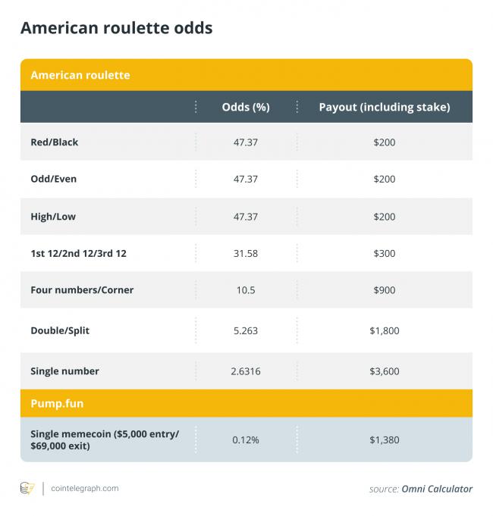Select the High/Low row label

(53, 217)
